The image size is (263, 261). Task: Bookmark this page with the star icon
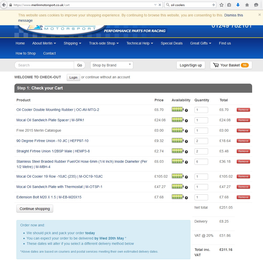(222, 5)
